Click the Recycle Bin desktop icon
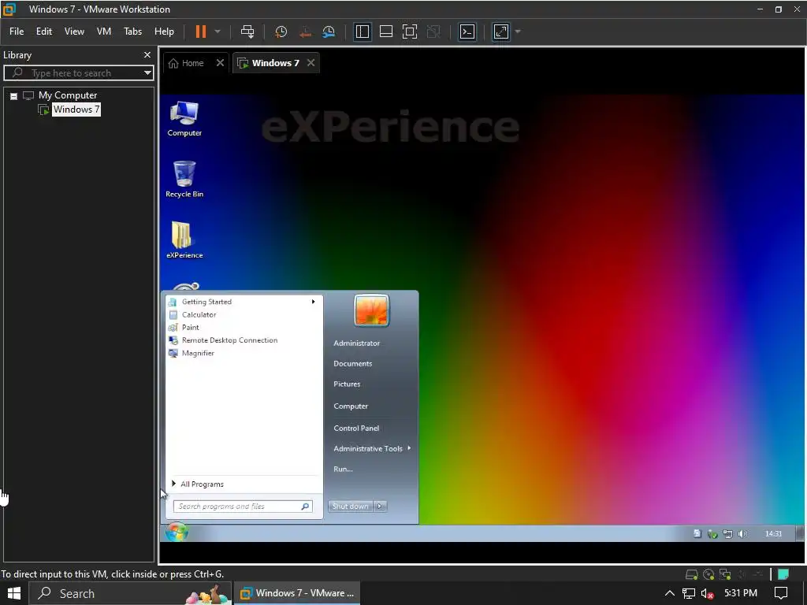Image resolution: width=807 pixels, height=605 pixels. tap(184, 179)
